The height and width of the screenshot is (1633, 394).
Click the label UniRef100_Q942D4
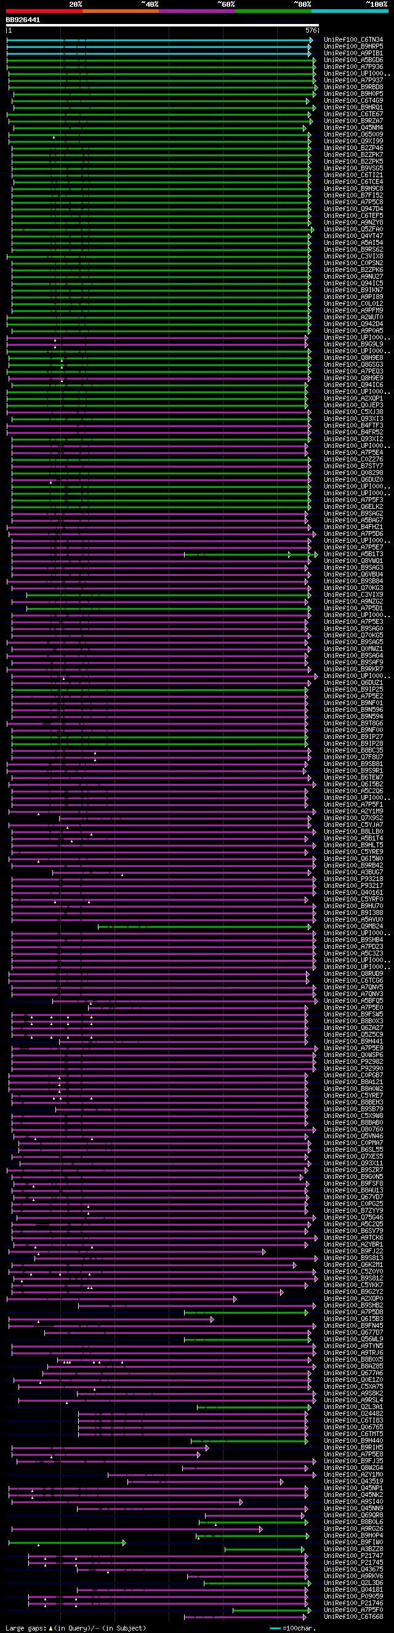[353, 324]
